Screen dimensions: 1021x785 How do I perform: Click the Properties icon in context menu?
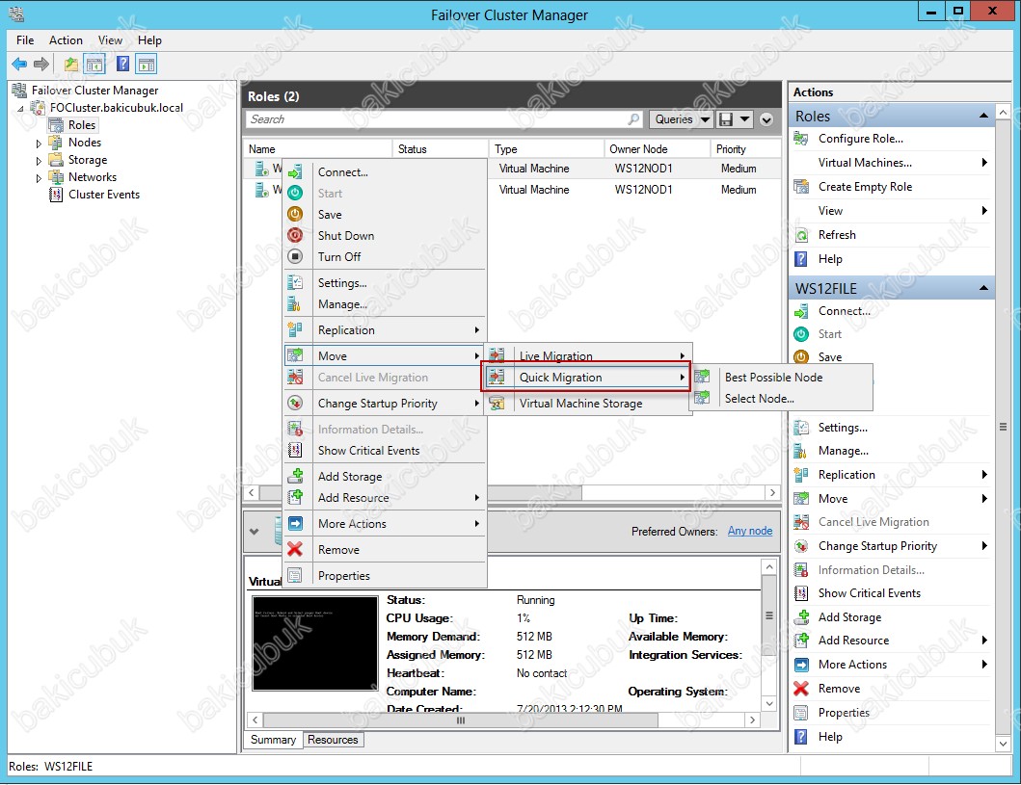point(295,576)
